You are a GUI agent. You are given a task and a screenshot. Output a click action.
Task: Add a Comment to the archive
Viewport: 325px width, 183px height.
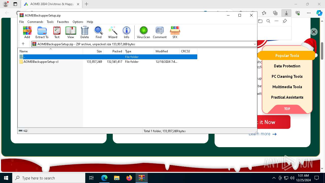pos(160,32)
